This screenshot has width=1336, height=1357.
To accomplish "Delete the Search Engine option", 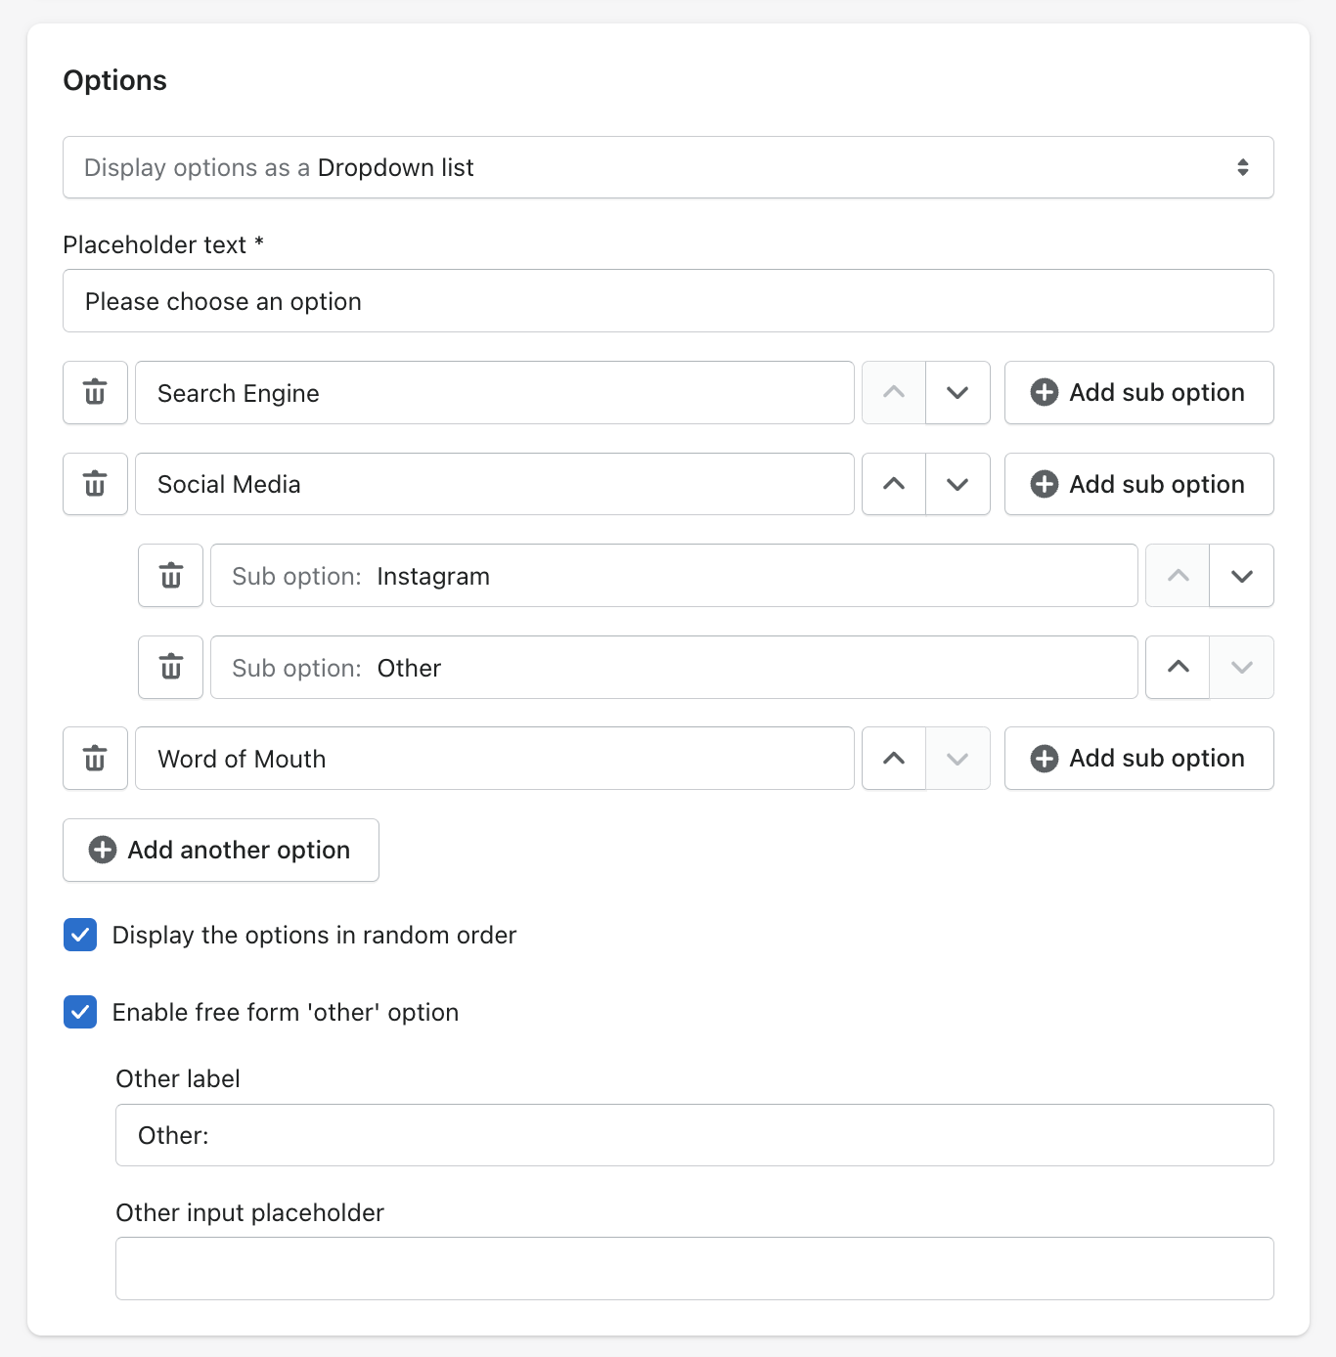I will pyautogui.click(x=95, y=392).
